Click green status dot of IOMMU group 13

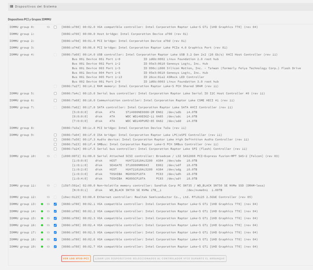coord(42,204)
